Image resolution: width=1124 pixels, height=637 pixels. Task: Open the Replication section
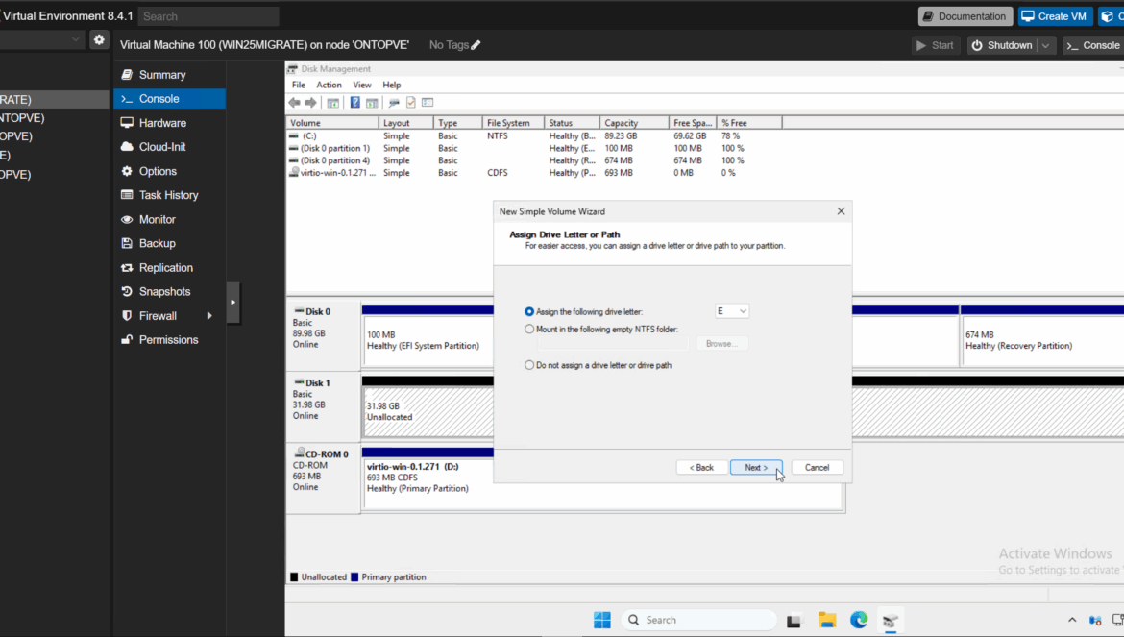tap(170, 268)
